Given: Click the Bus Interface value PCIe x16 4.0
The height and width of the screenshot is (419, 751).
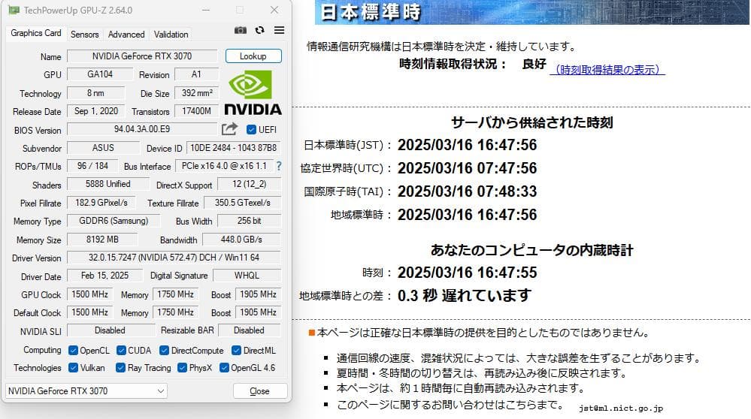Looking at the screenshot, I should click(x=224, y=166).
